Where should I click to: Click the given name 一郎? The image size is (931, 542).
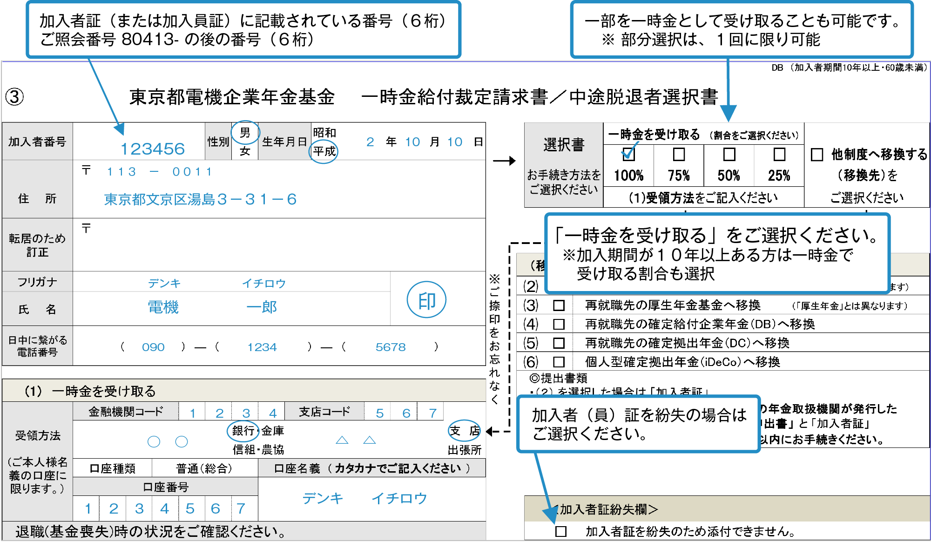[262, 307]
